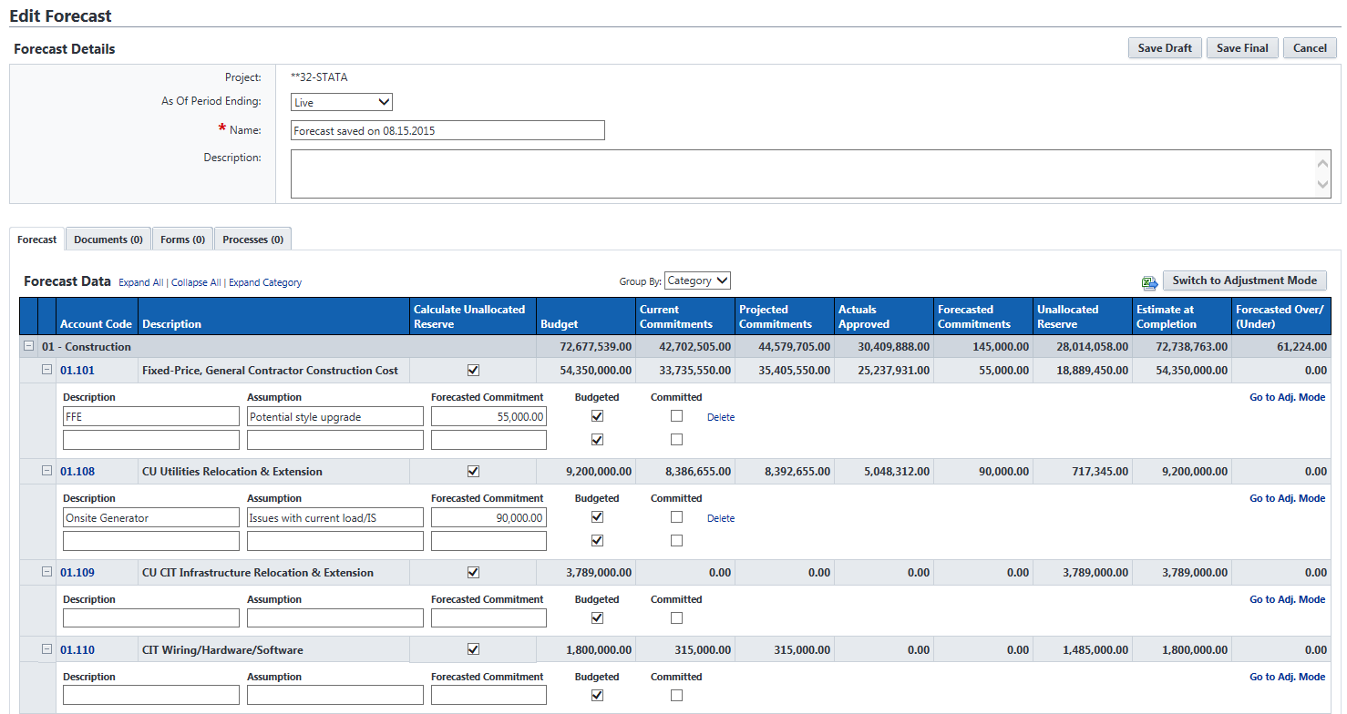Collapse account 01.108 row
This screenshot has height=714, width=1347.
(47, 471)
